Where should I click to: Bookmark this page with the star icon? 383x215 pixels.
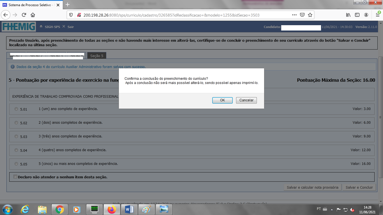point(310,15)
